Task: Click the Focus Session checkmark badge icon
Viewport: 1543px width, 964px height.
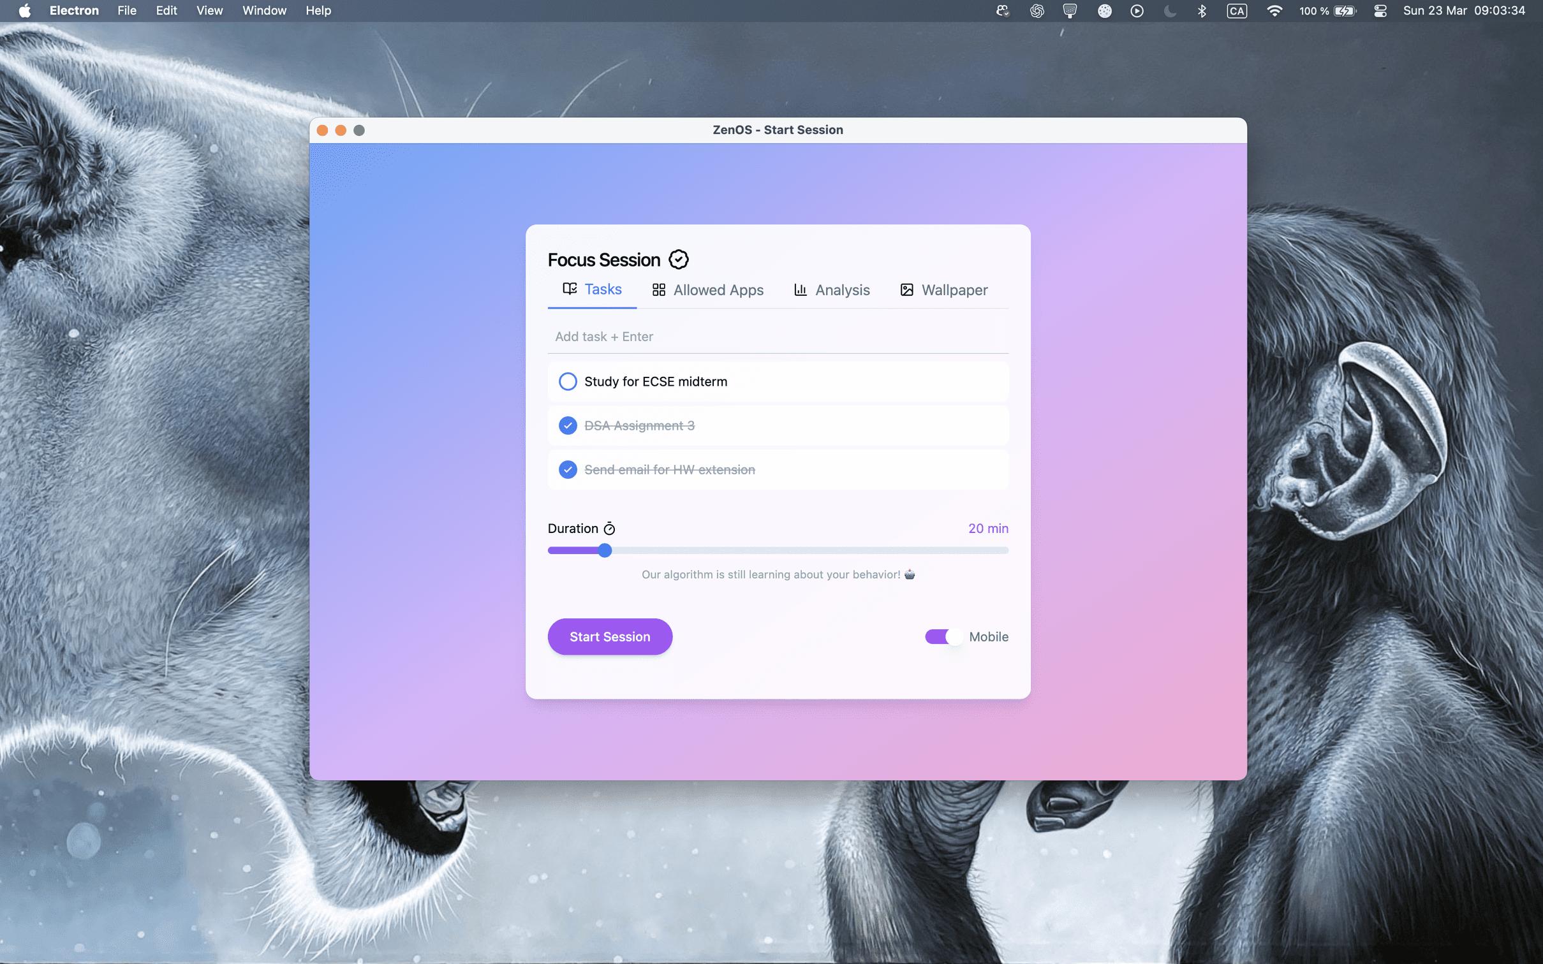Action: (678, 259)
